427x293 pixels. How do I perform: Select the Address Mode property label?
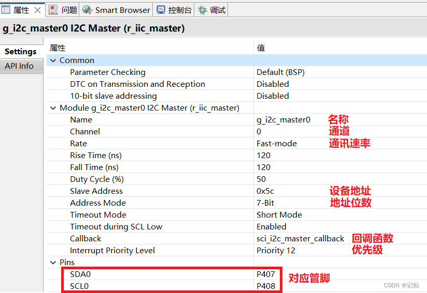[x=98, y=203]
